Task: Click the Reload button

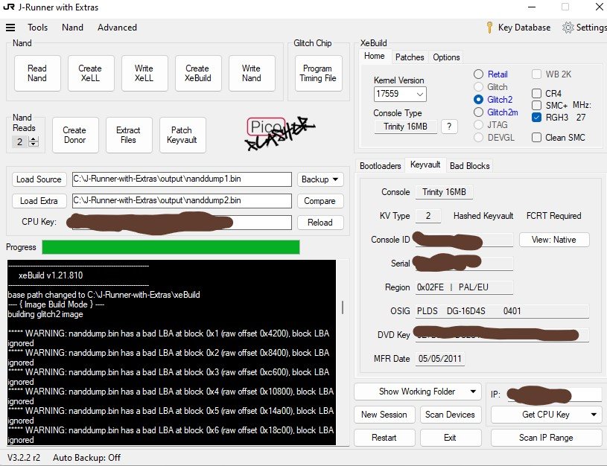Action: click(x=320, y=223)
